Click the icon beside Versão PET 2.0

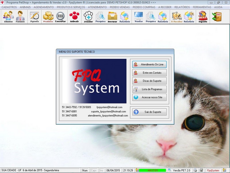[170, 170]
